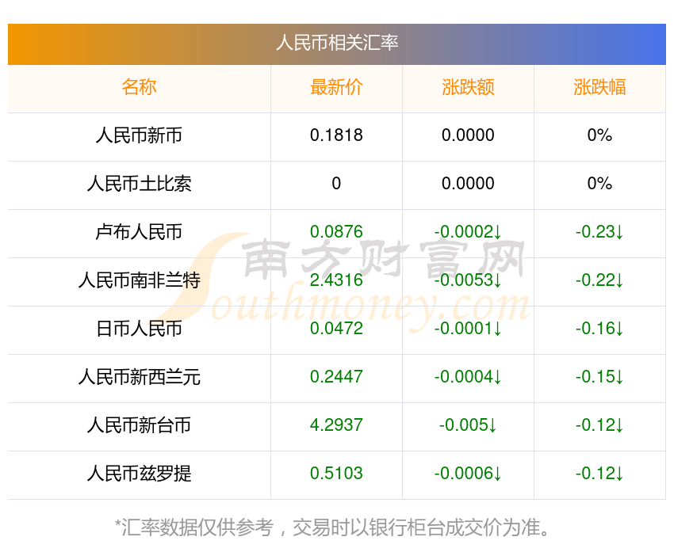Viewport: 674px width, 552px height.
Task: Select the 名称 column header
Action: point(139,87)
